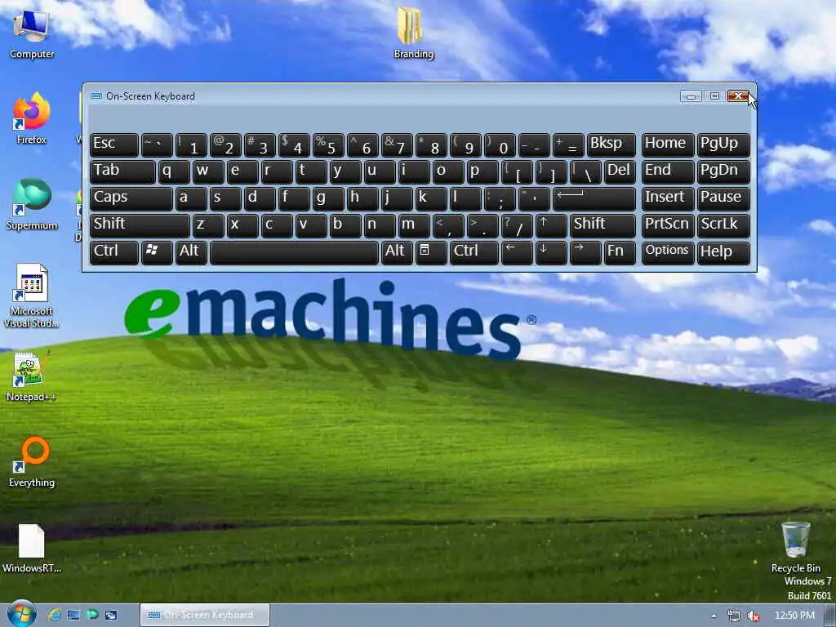Viewport: 836px width, 627px height.
Task: Click the 12:50 PM taskbar clock
Action: click(794, 616)
